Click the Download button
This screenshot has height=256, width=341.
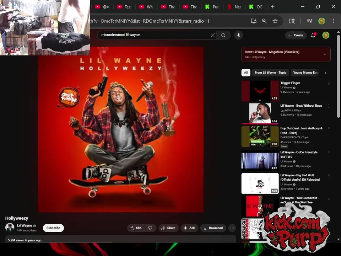click(x=213, y=228)
